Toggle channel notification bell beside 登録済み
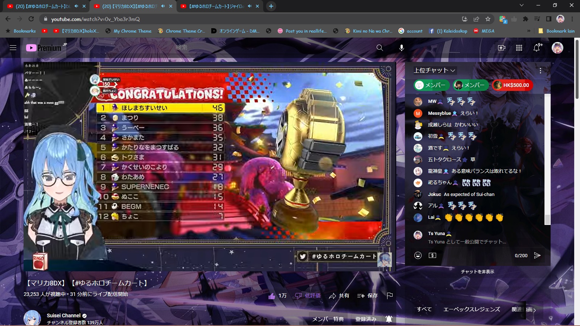Screen dimensions: 580x326 tap(389, 319)
